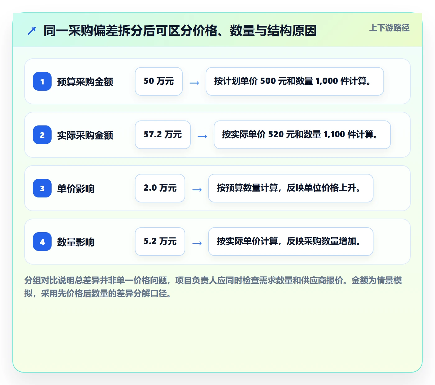The height and width of the screenshot is (385, 435).
Task: Click description 按预算数量计算，反映单位价格上升
Action: pyautogui.click(x=291, y=188)
